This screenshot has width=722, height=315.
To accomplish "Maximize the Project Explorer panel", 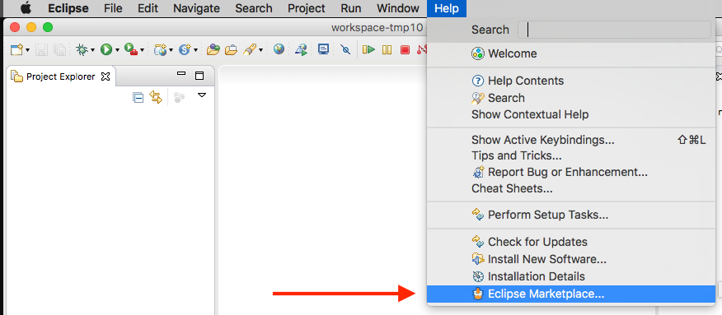I will (199, 76).
